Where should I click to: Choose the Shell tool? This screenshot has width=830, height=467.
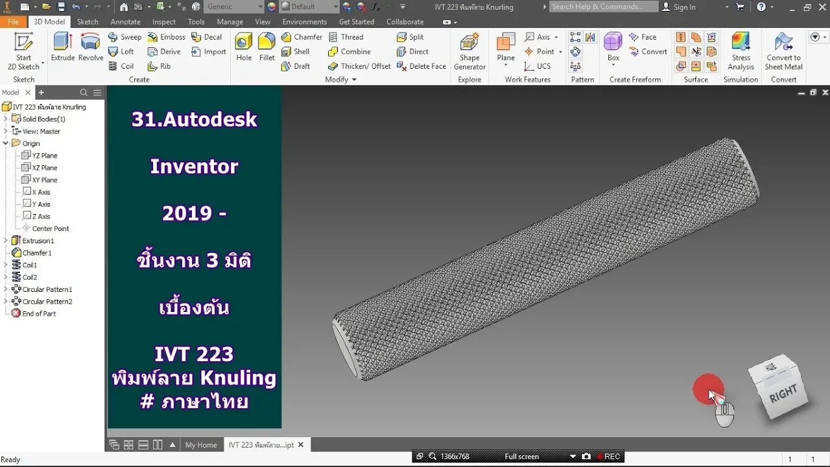point(295,52)
